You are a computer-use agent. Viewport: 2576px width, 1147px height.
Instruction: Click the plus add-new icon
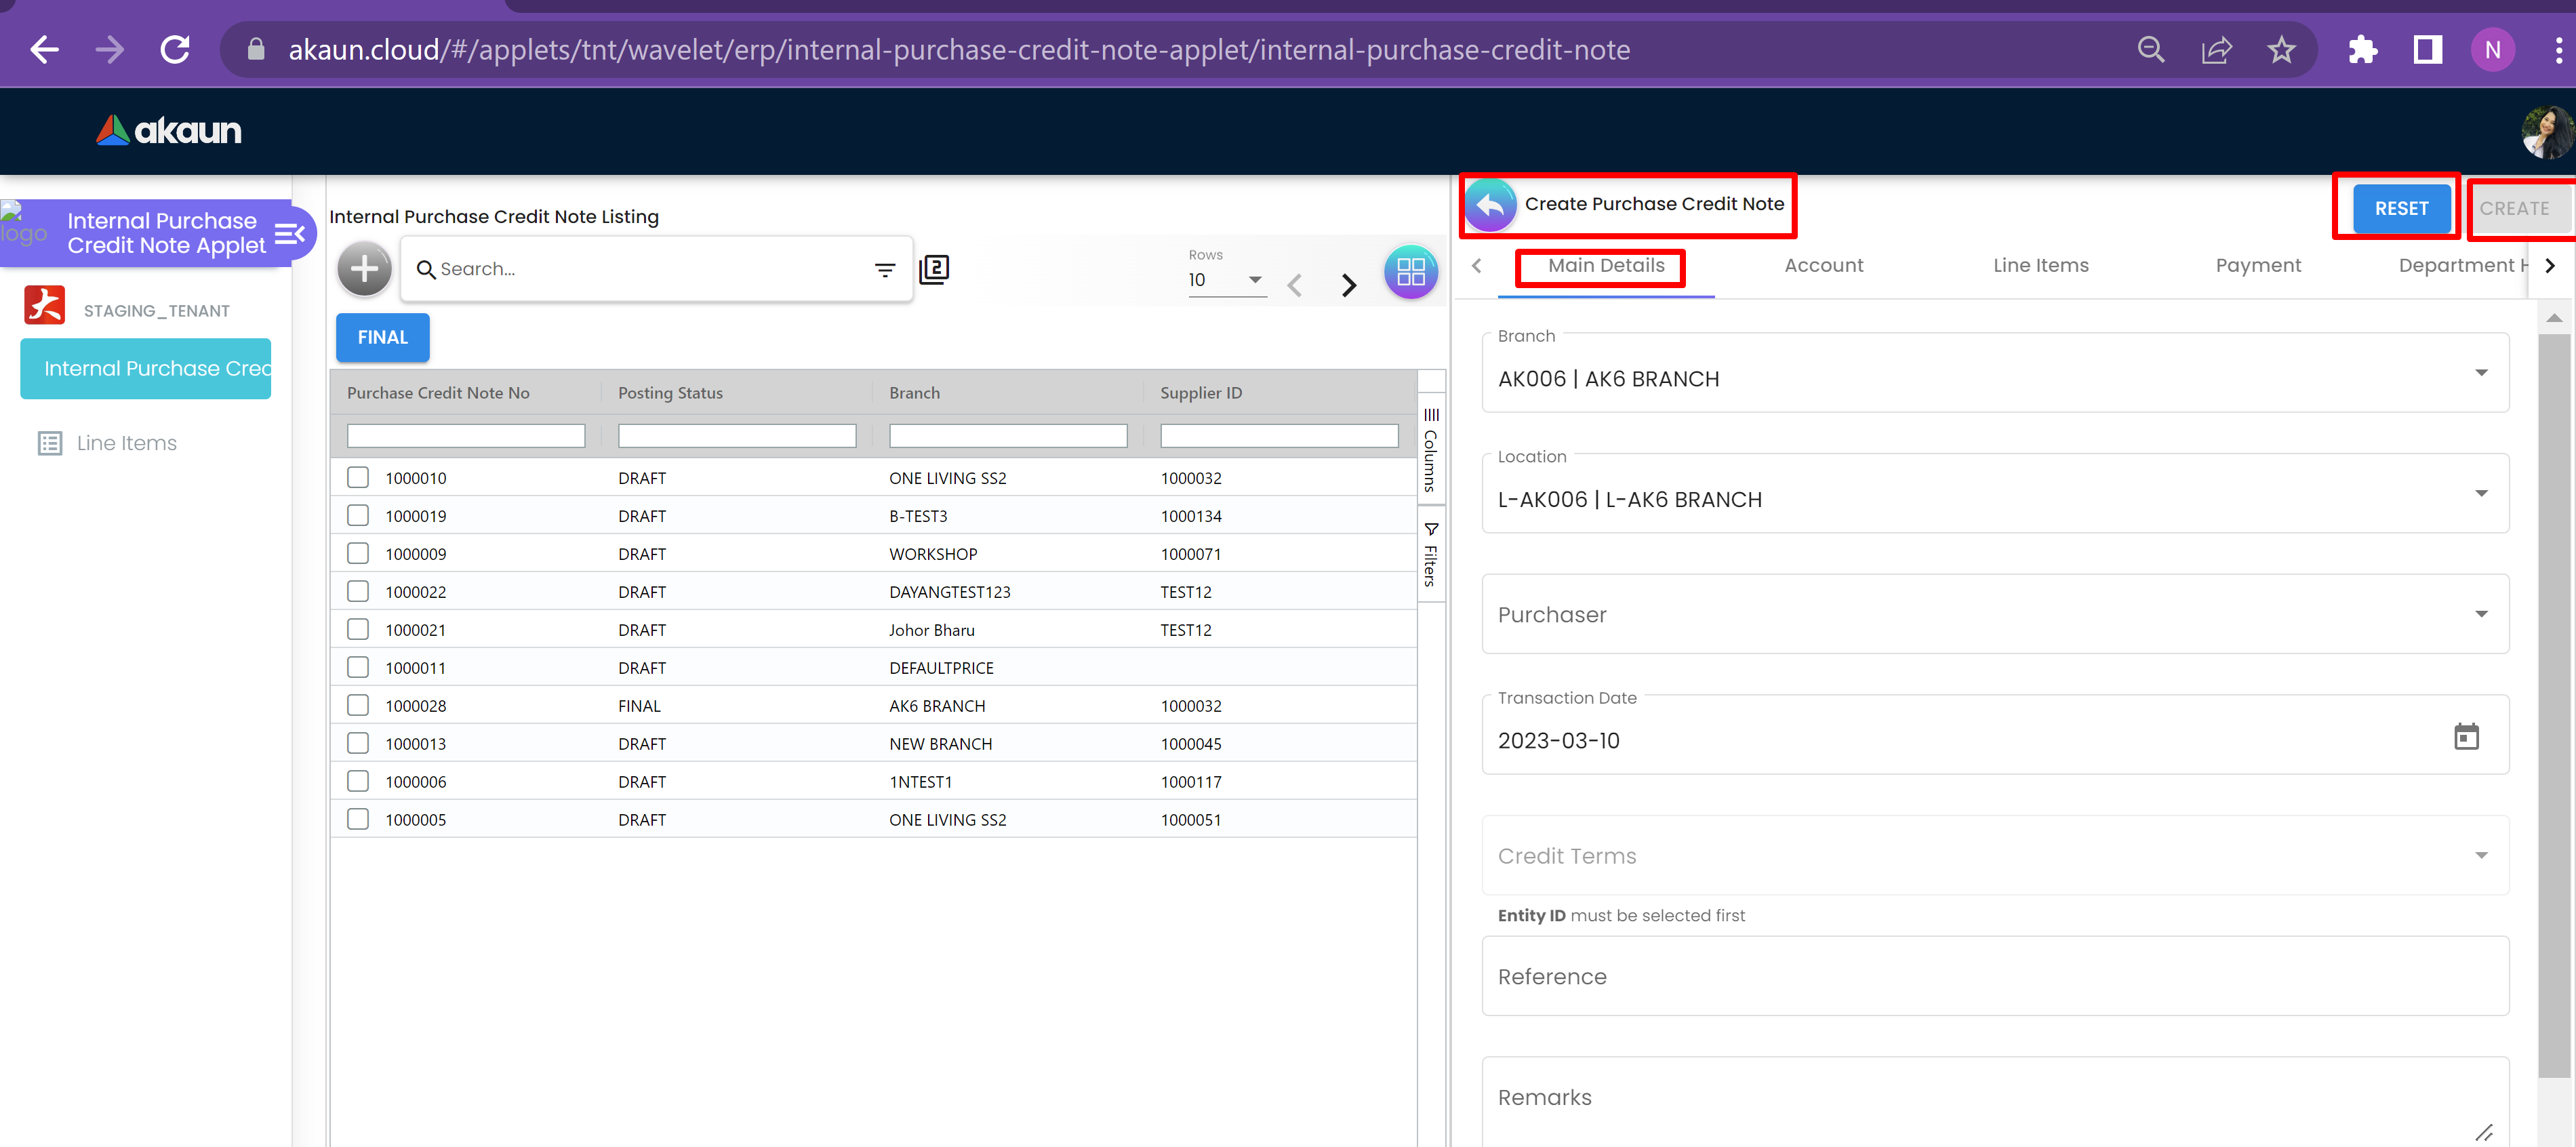coord(364,269)
